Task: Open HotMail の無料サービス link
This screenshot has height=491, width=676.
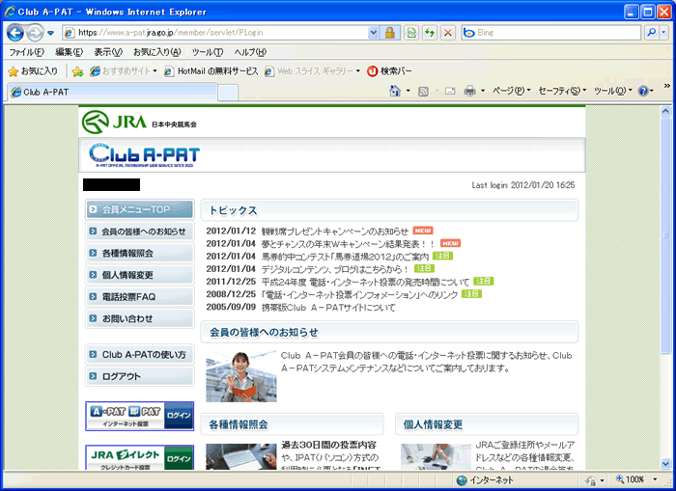Action: click(x=211, y=71)
